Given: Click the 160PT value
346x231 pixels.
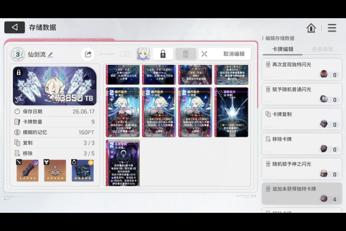Looking at the screenshot, I should (86, 132).
